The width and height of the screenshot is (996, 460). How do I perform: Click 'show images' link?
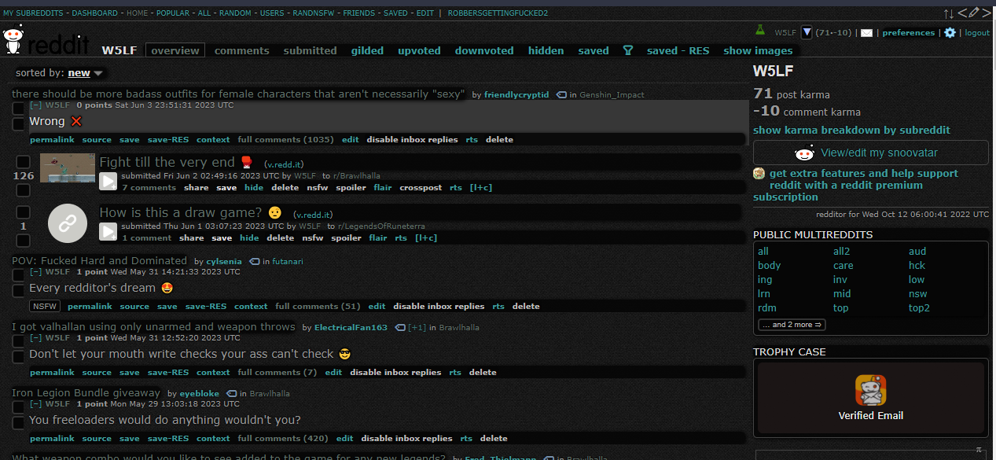pos(758,50)
